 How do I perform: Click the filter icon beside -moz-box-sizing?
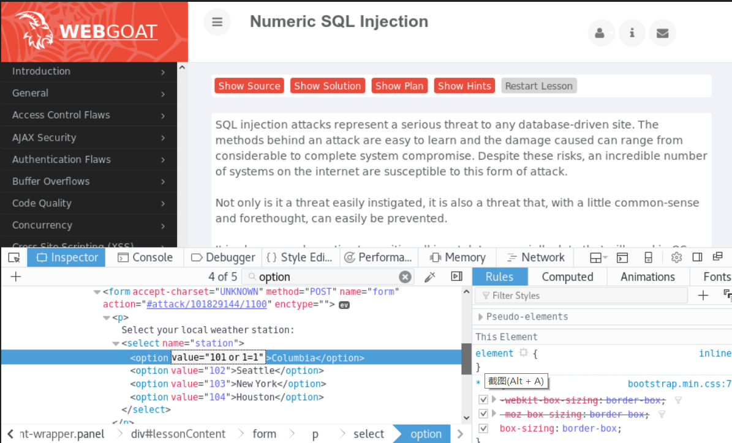[662, 414]
